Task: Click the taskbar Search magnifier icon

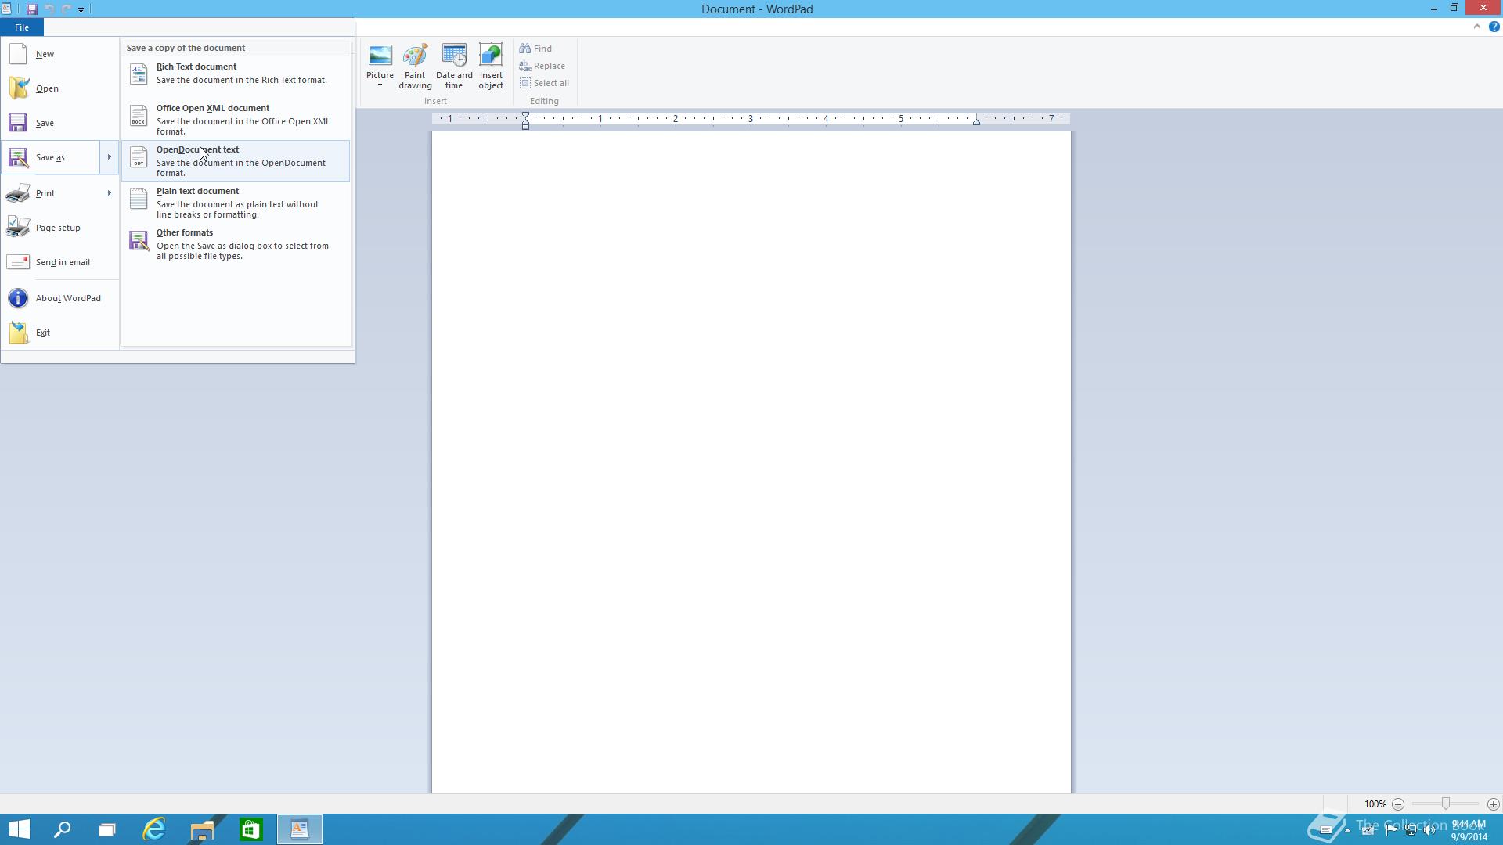Action: point(62,829)
